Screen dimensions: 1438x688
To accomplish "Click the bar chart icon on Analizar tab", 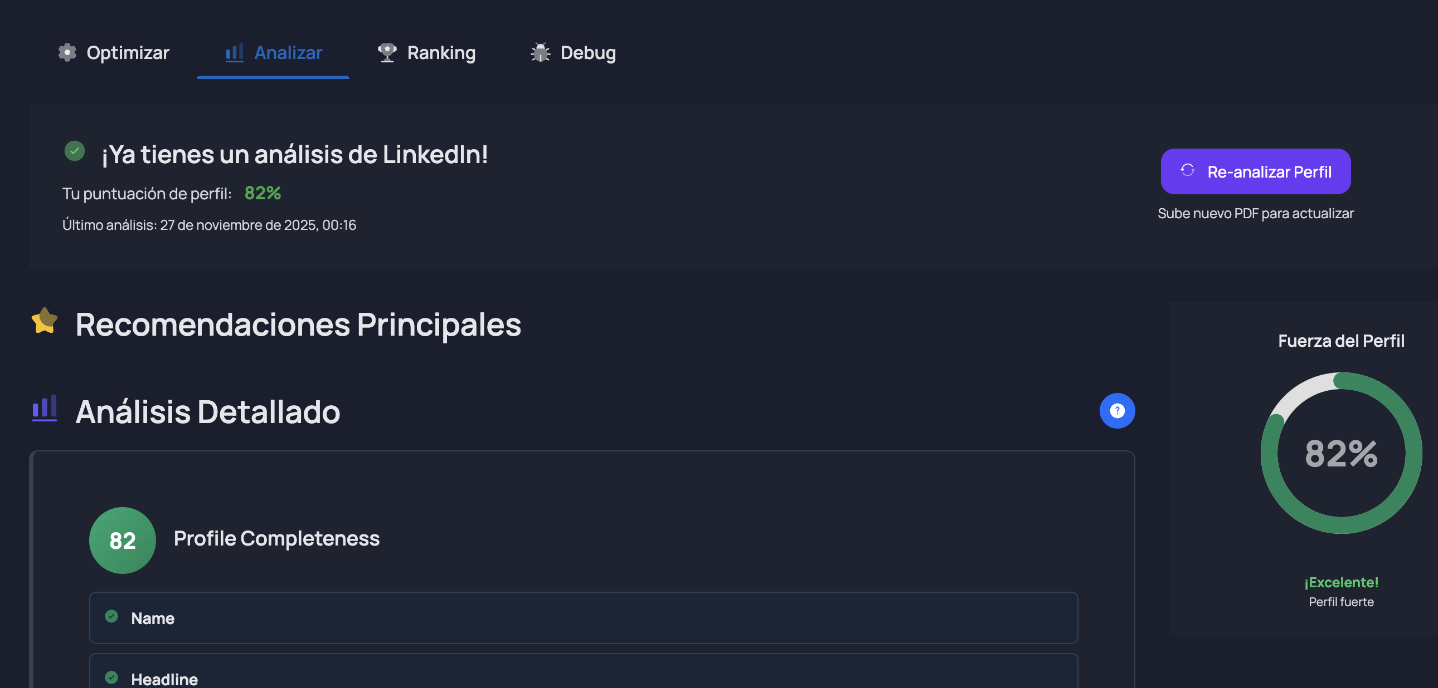I will [x=235, y=52].
